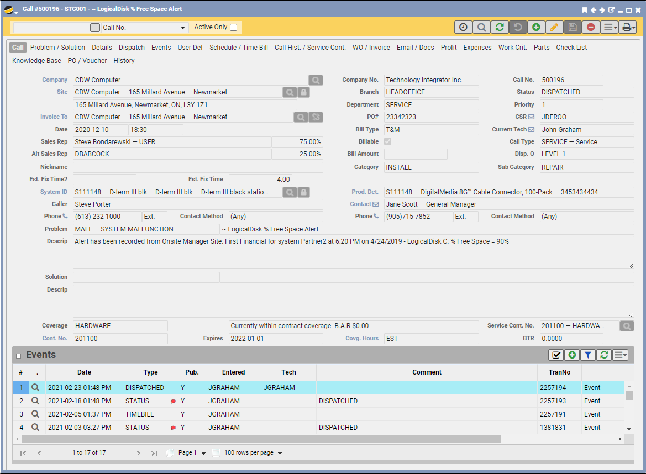
Task: Sort events by the Date column header
Action: tap(84, 372)
